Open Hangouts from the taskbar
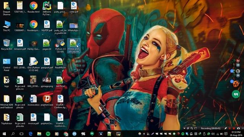This screenshot has height=137, width=244. pos(92,134)
